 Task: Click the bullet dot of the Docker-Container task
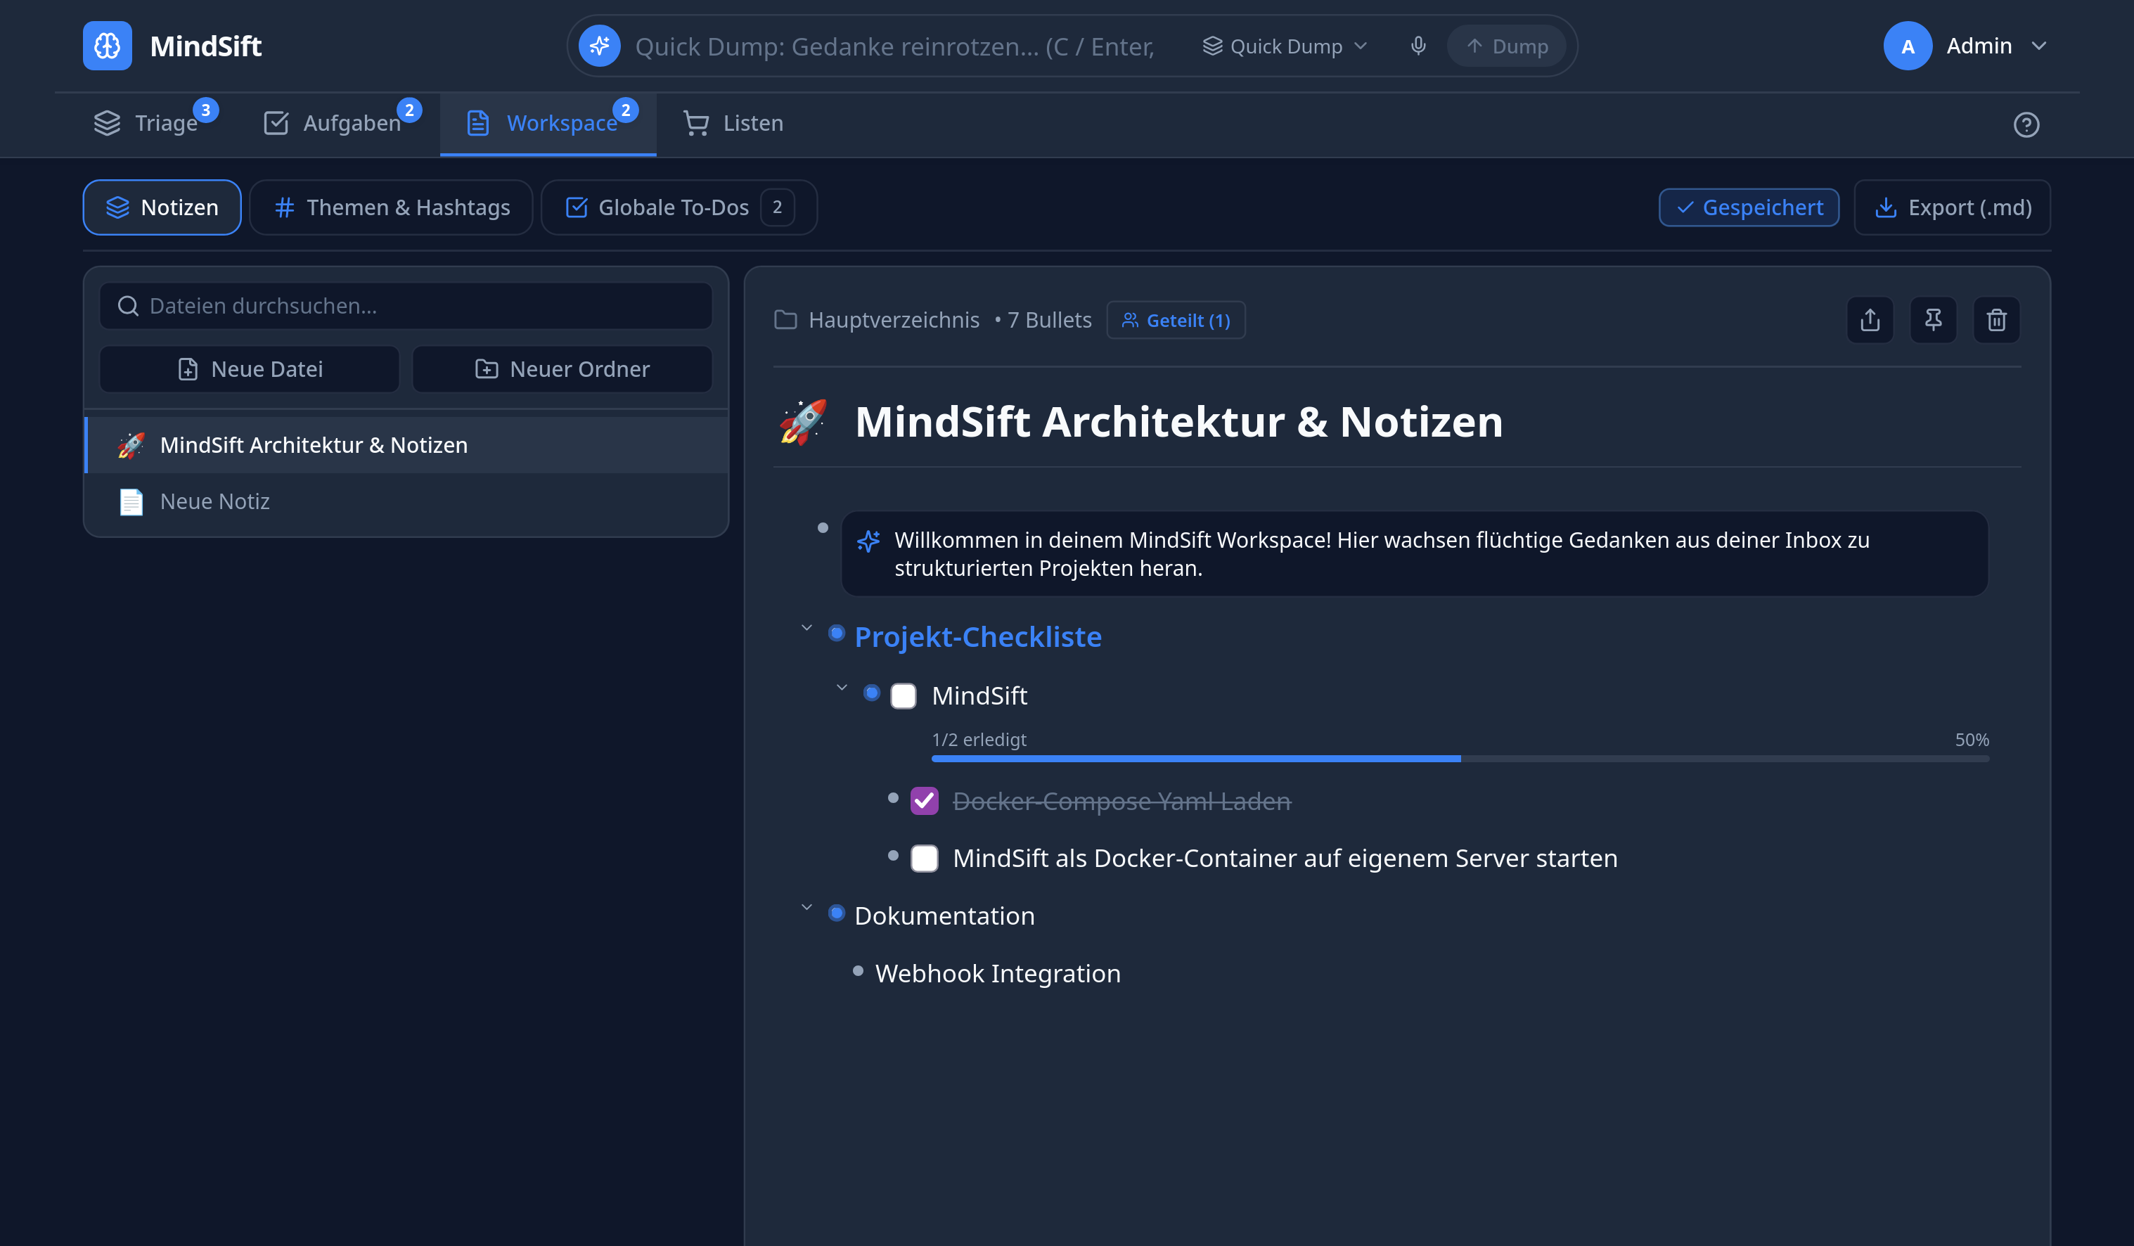click(x=892, y=856)
